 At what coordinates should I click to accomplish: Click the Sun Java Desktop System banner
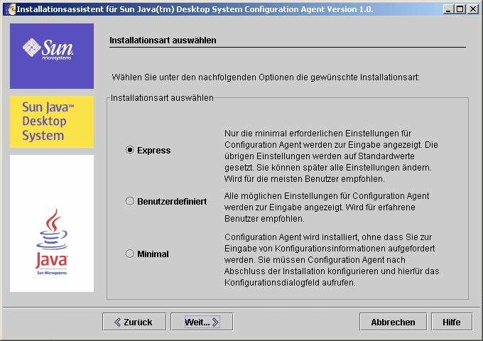[x=52, y=121]
